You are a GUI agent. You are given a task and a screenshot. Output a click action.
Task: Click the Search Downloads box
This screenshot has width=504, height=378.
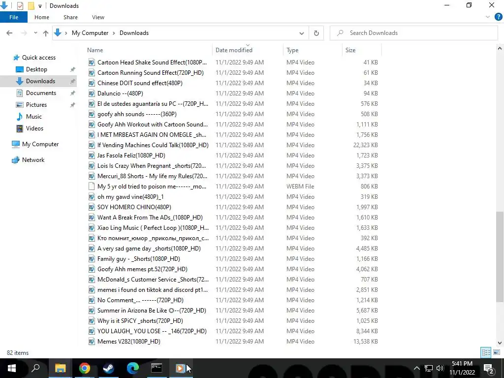pos(414,33)
